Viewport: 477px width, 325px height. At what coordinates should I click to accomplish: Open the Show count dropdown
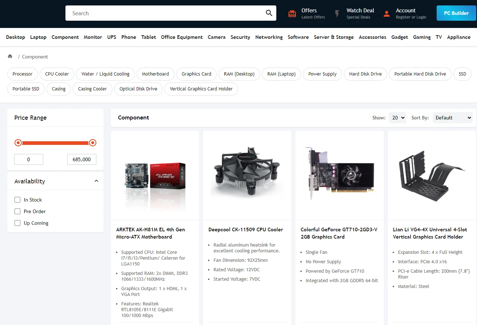point(397,118)
